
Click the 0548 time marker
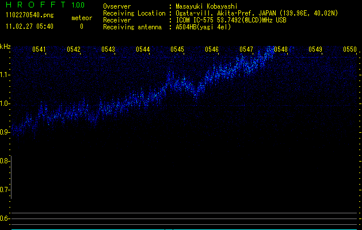[281, 49]
